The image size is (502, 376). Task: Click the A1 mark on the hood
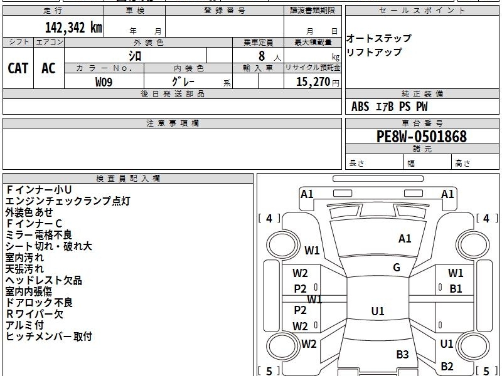(x=405, y=239)
